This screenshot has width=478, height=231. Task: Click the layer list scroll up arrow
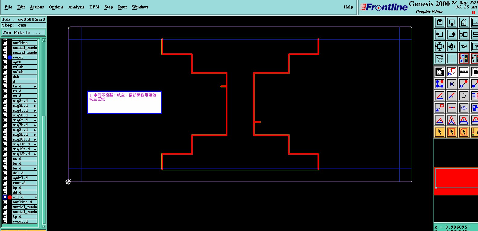coord(44,40)
